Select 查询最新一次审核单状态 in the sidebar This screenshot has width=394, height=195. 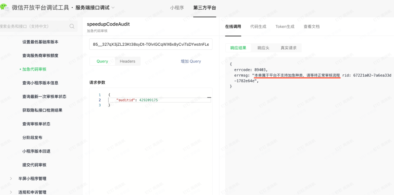click(44, 97)
